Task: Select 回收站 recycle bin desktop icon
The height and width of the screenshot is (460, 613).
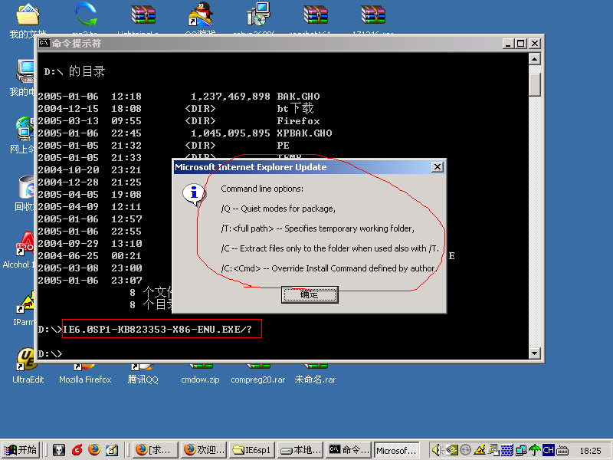Action: click(25, 193)
